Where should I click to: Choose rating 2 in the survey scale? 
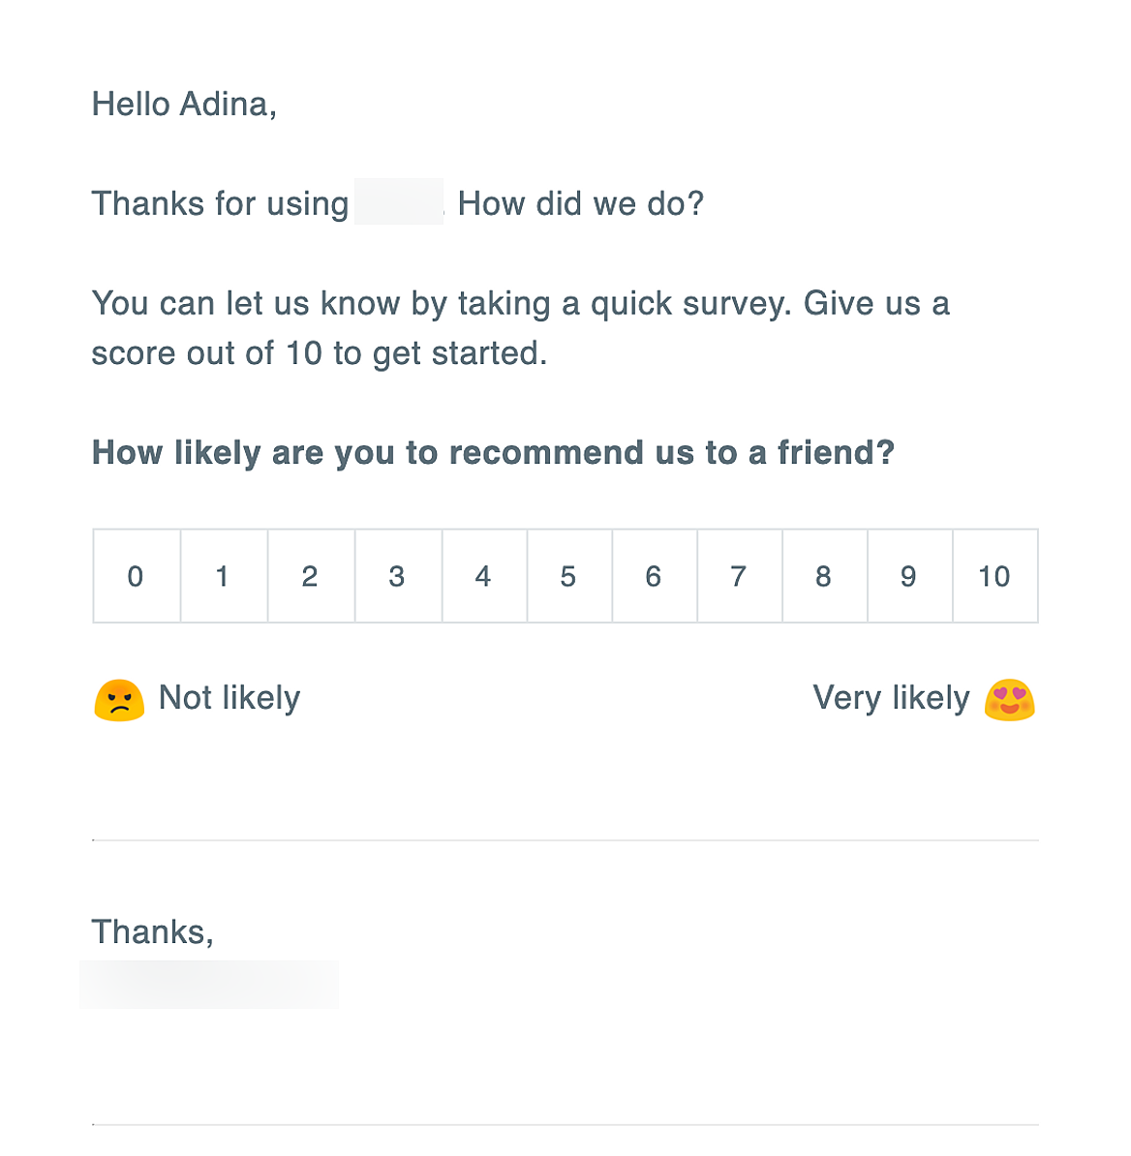coord(309,576)
